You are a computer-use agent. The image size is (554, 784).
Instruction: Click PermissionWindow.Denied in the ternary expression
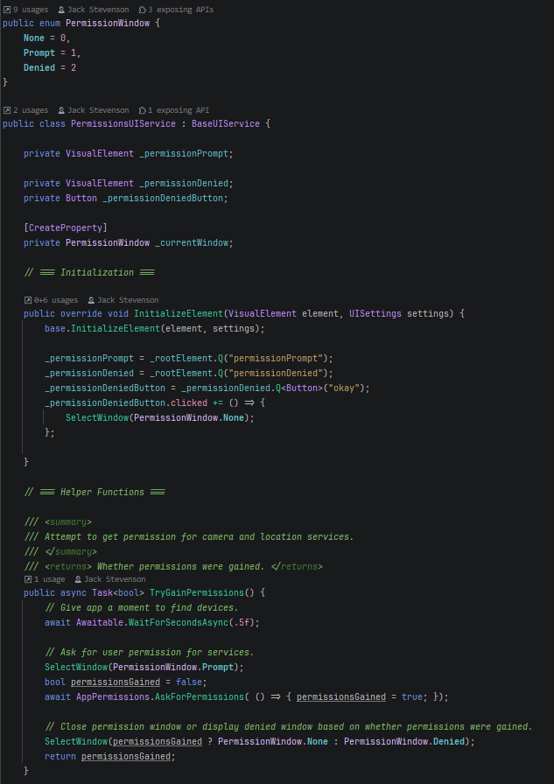coord(404,741)
